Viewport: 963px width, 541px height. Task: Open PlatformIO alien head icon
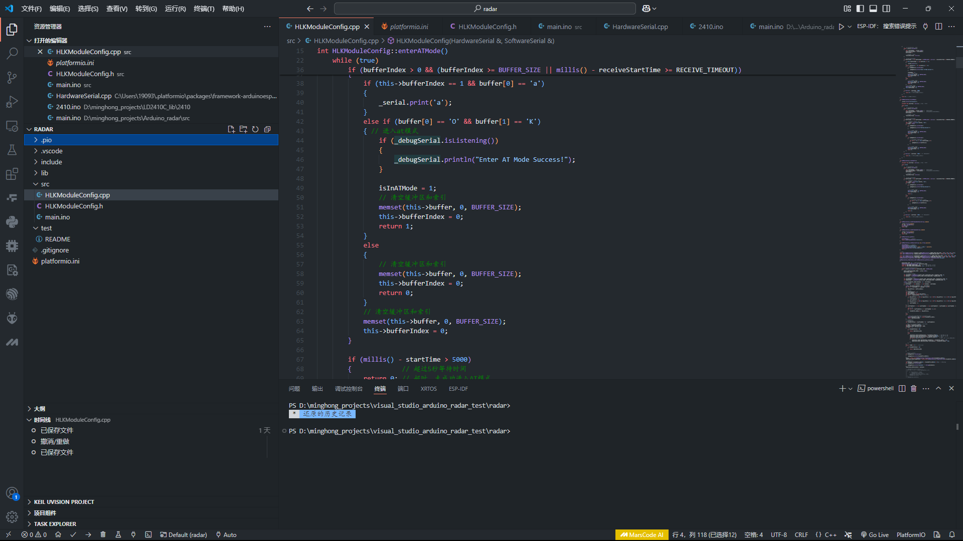click(12, 318)
